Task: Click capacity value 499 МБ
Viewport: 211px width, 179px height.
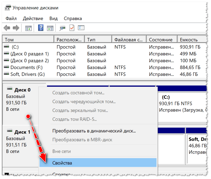Action: 188,54
